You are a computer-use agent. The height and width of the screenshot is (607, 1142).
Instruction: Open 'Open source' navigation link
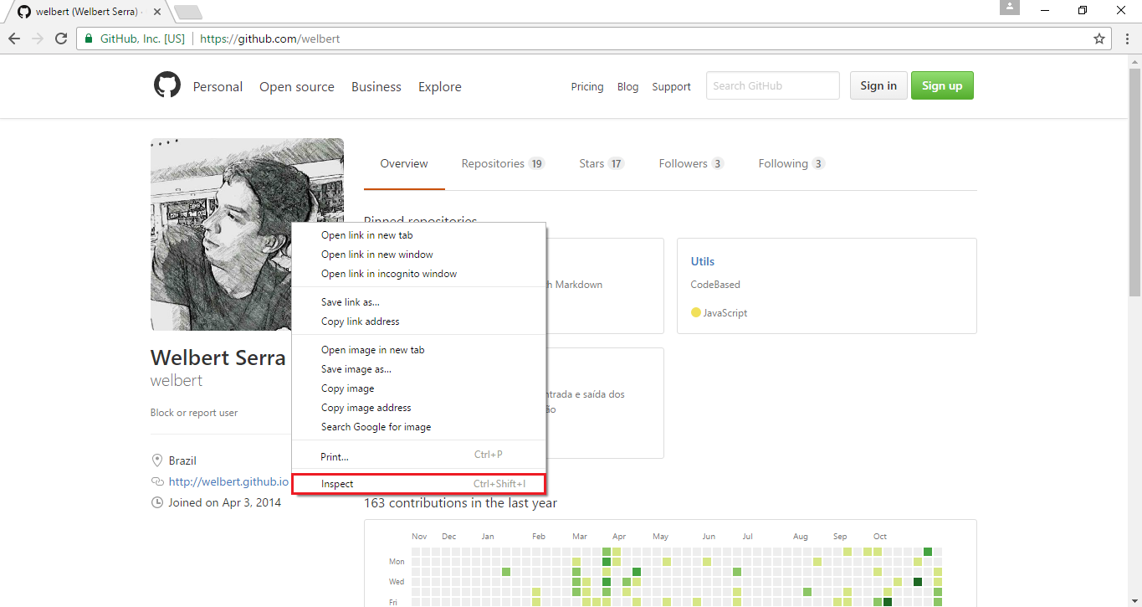[297, 87]
